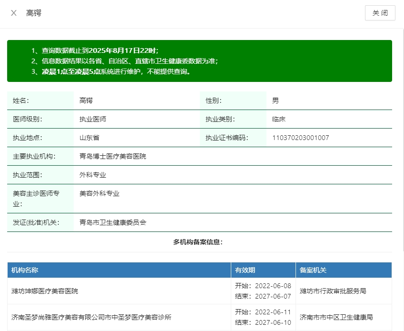The height and width of the screenshot is (331, 404).
Task: Select the 潍坊坤娜医疗美容医院 row
Action: (x=45, y=291)
